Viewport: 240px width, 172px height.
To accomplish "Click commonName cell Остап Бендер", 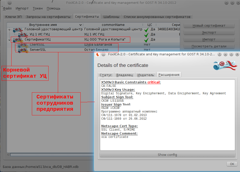I will click(x=96, y=50).
